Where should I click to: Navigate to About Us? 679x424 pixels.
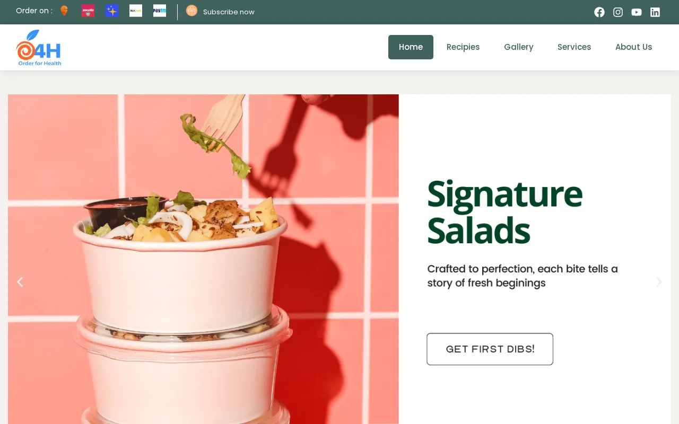point(634,47)
